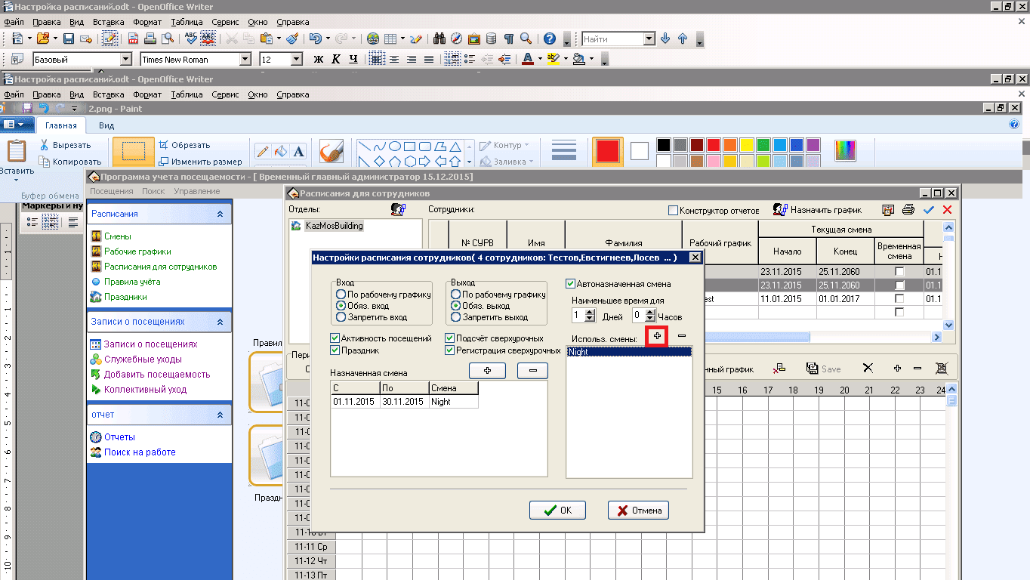This screenshot has height=580, width=1030.
Task: Click the save diskette icon in Writer toolbar
Action: (x=68, y=39)
